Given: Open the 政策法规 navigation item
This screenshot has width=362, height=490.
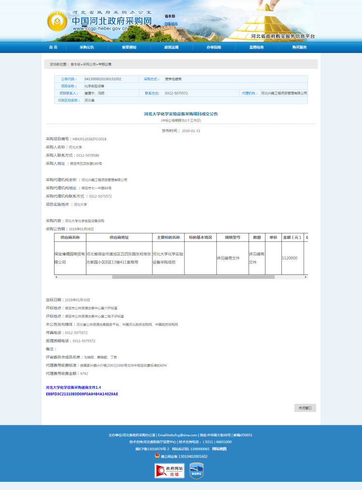Looking at the screenshot, I should (171, 47).
